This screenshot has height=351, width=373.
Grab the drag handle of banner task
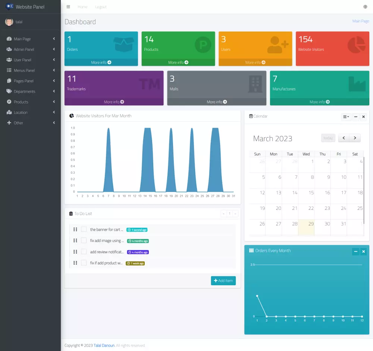[75, 229]
